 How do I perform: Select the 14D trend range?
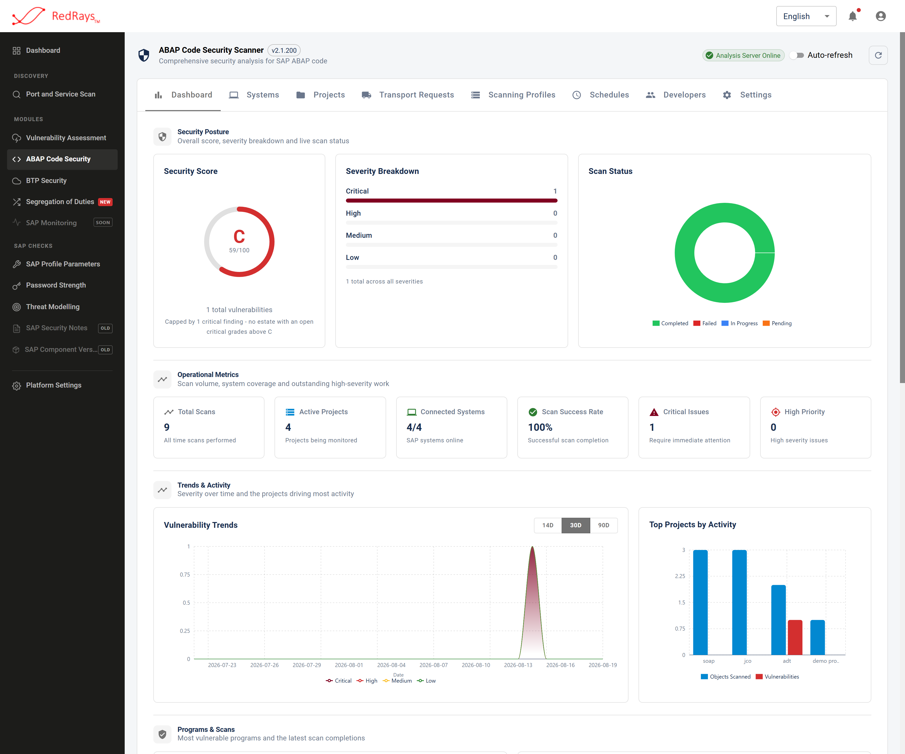[548, 525]
